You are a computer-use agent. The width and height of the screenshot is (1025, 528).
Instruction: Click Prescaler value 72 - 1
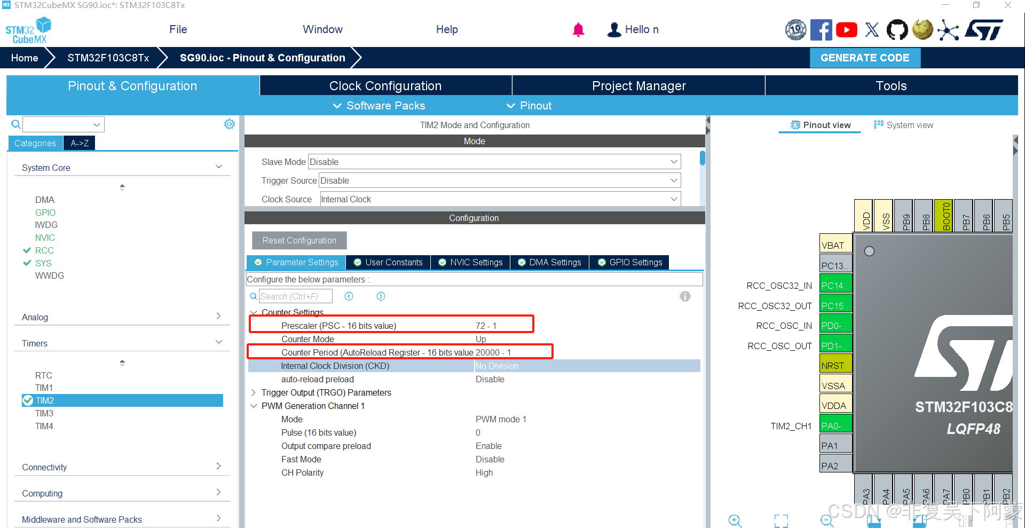[486, 326]
